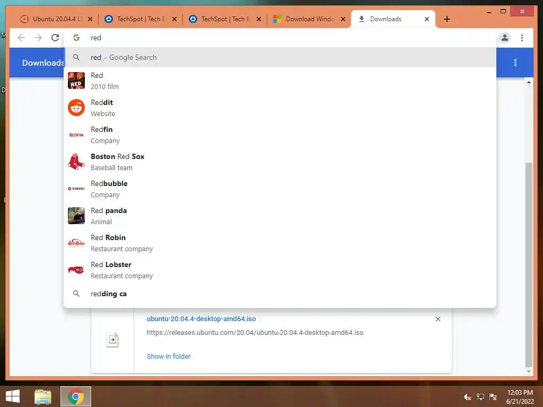Choose the Red Lobster suggestion
The image size is (543, 407).
pos(280,270)
